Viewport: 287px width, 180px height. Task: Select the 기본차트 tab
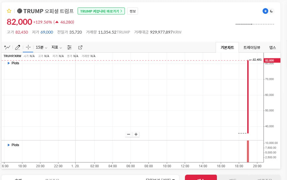click(x=227, y=48)
